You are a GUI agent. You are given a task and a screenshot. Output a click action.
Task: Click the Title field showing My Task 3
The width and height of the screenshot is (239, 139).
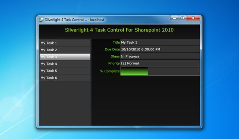[x=160, y=43]
